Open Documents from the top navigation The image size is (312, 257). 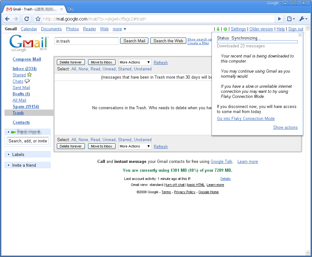point(51,29)
